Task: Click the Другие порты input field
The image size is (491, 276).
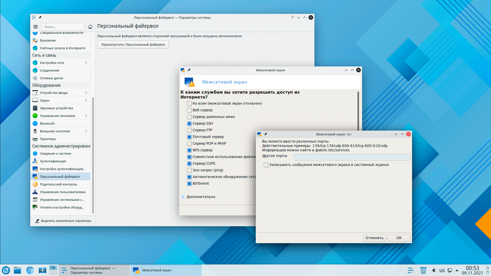Action: click(x=352, y=157)
